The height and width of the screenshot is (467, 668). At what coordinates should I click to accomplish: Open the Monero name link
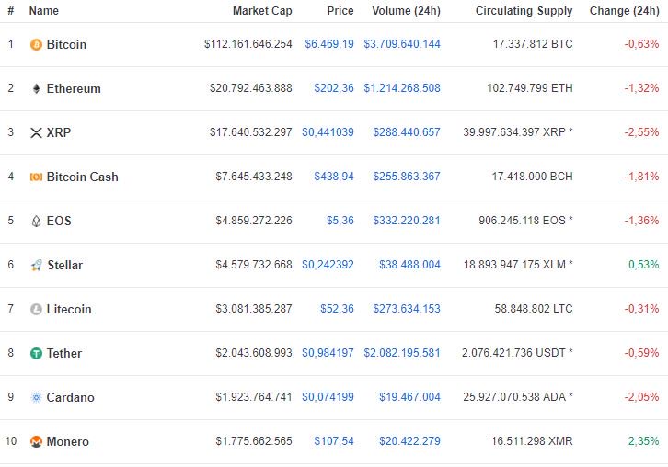tap(68, 441)
